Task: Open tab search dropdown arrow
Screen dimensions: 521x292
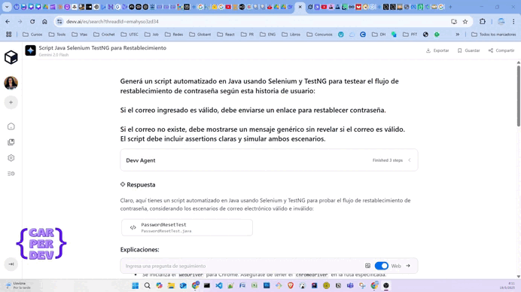Action: point(7,7)
